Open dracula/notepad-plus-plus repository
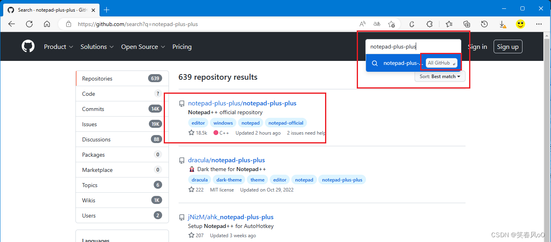551x242 pixels. 226,160
